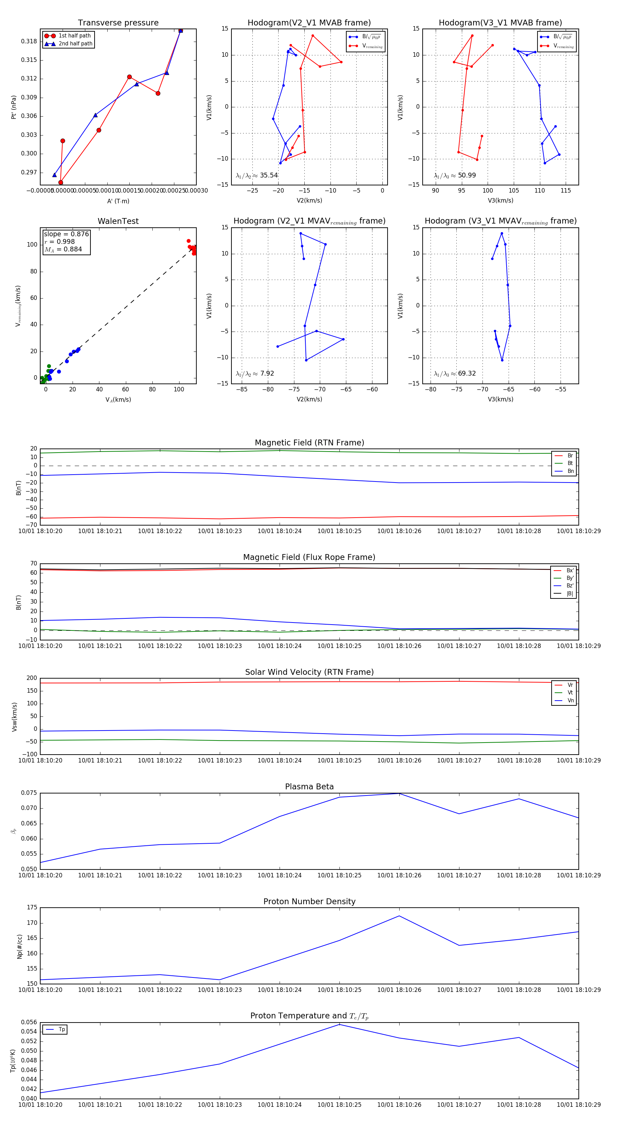619x1135 pixels.
Task: Click the A' (T·m) axis label
Action: point(118,201)
